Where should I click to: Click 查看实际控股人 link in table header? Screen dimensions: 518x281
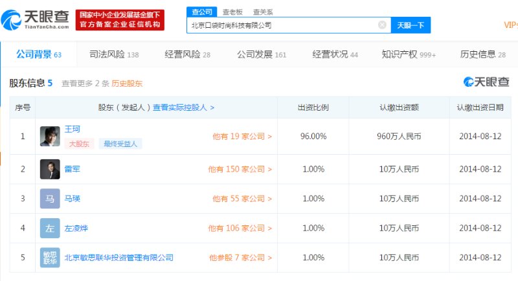[183, 107]
